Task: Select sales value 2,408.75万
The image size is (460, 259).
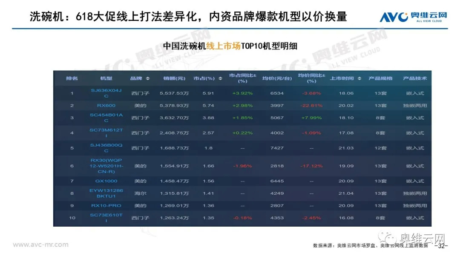Action: tap(174, 133)
